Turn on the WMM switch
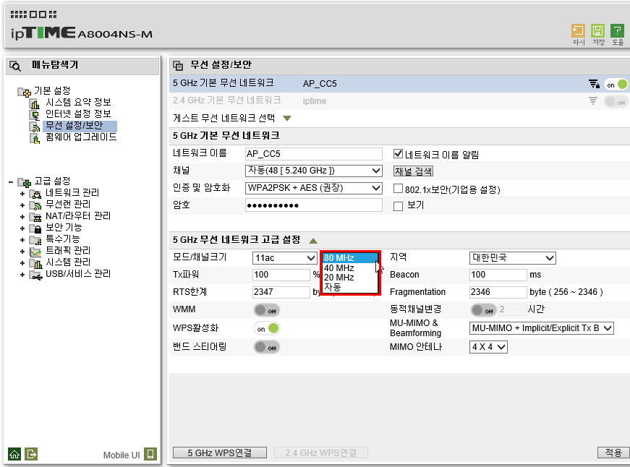Viewport: 630px width, 467px height. point(267,310)
